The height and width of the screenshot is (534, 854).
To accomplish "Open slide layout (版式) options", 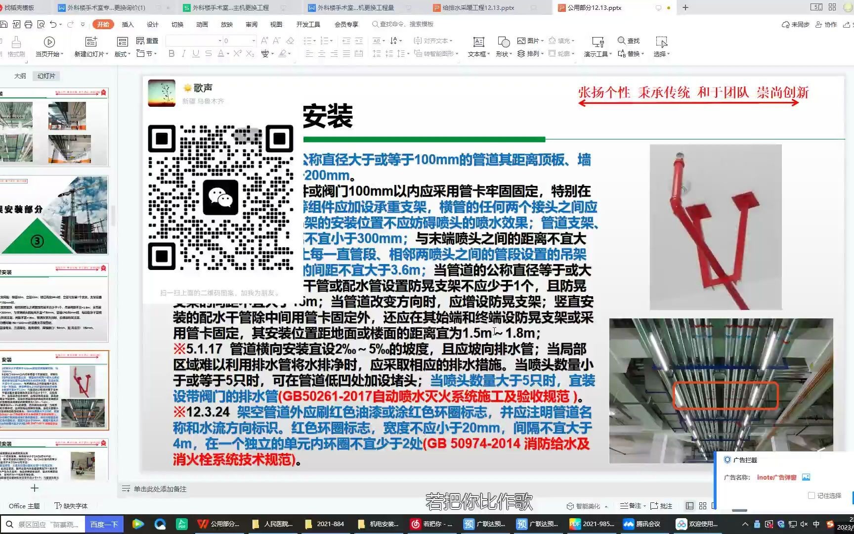I will (122, 46).
